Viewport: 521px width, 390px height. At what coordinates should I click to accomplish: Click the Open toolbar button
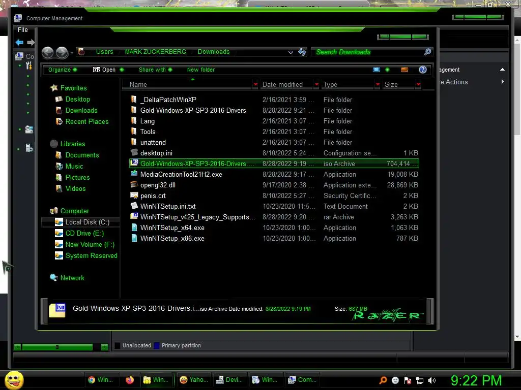104,70
